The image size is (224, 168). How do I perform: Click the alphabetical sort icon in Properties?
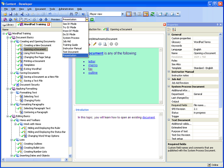pos(174,29)
